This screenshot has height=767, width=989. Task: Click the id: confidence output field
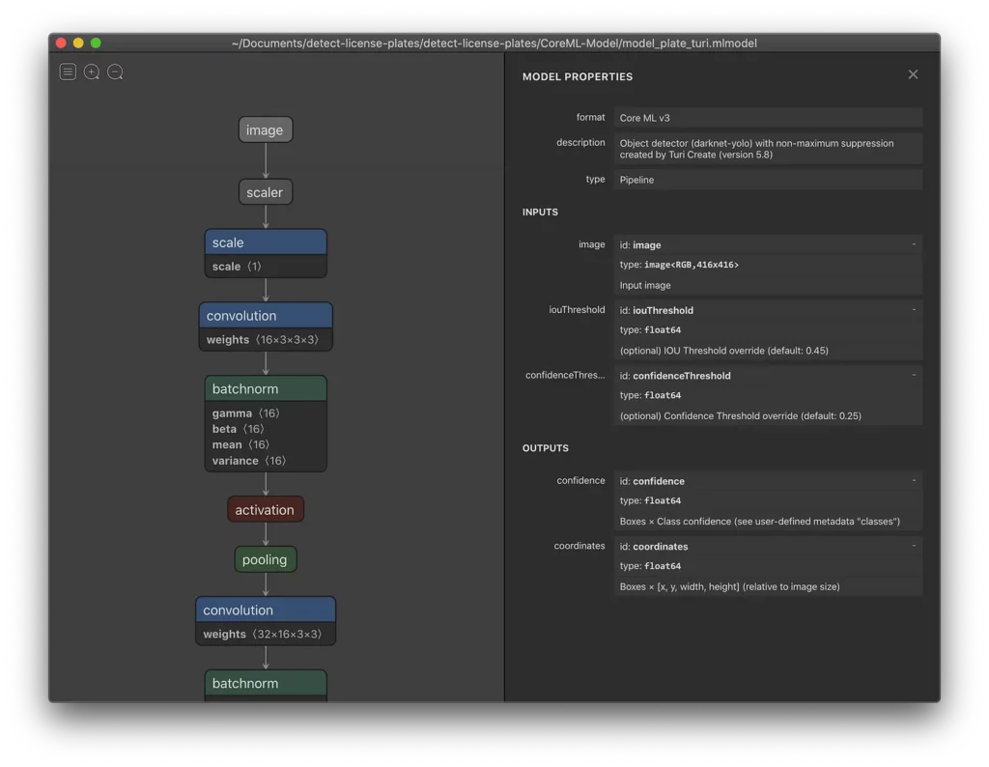(x=768, y=481)
